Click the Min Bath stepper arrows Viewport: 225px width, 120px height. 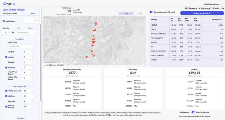click(x=32, y=62)
